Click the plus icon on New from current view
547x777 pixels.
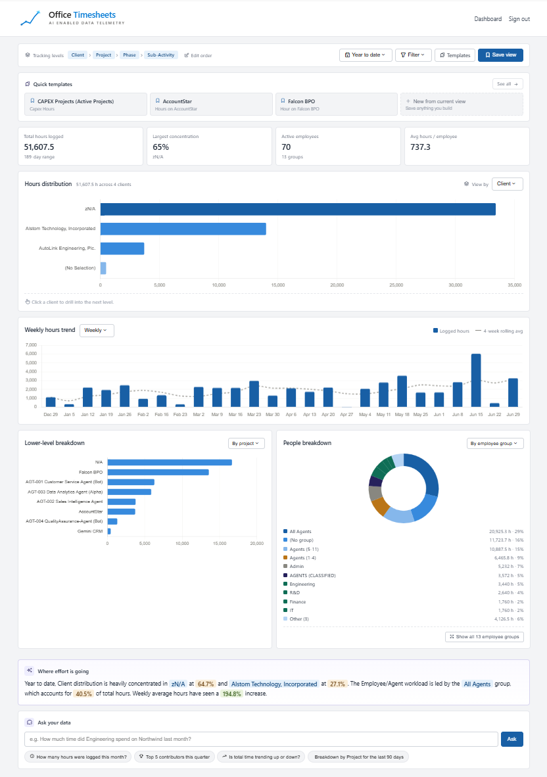[x=408, y=101]
